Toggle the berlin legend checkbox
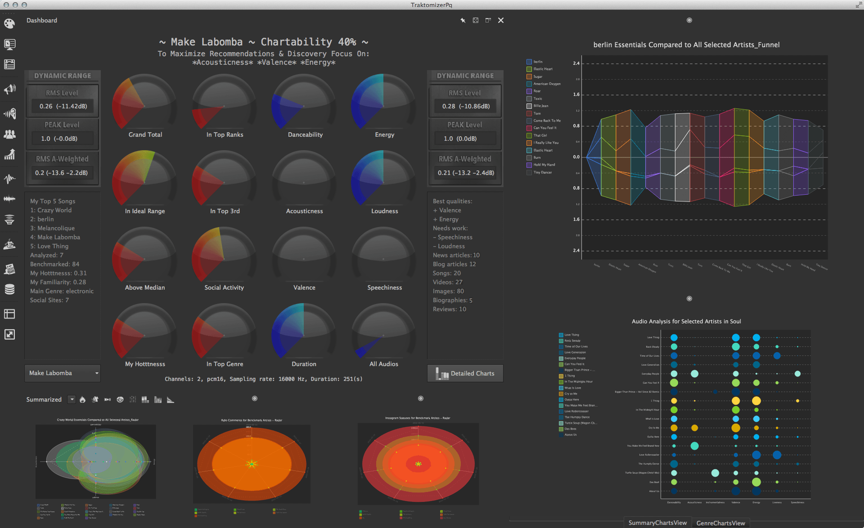This screenshot has width=864, height=528. pos(529,62)
